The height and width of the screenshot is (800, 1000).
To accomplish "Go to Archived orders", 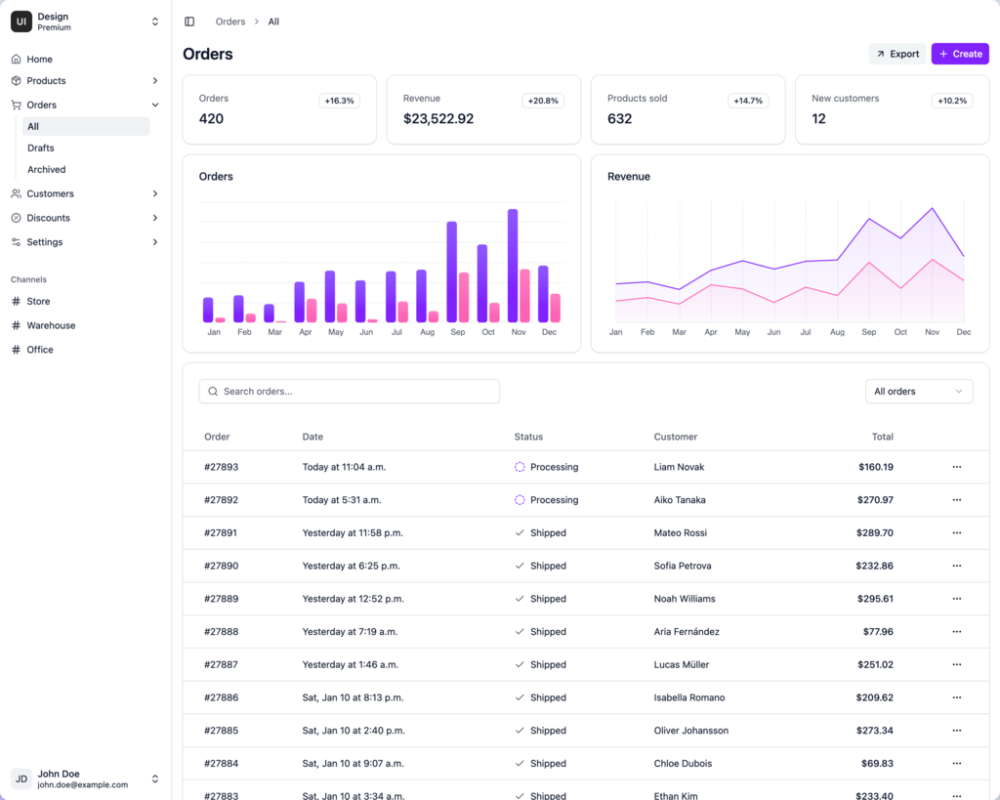I will click(47, 170).
